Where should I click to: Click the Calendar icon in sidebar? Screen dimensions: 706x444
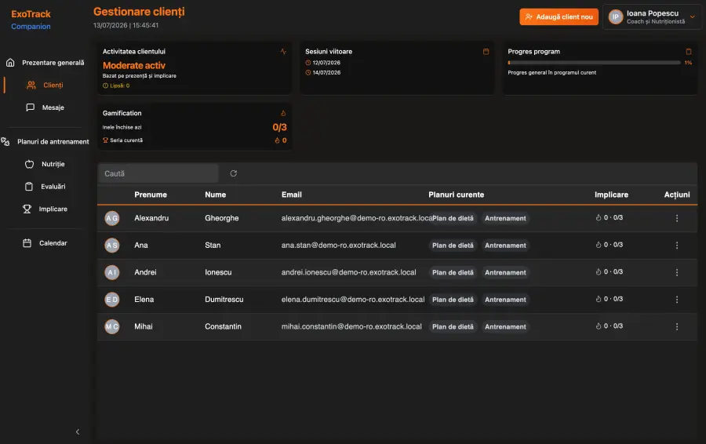(27, 242)
